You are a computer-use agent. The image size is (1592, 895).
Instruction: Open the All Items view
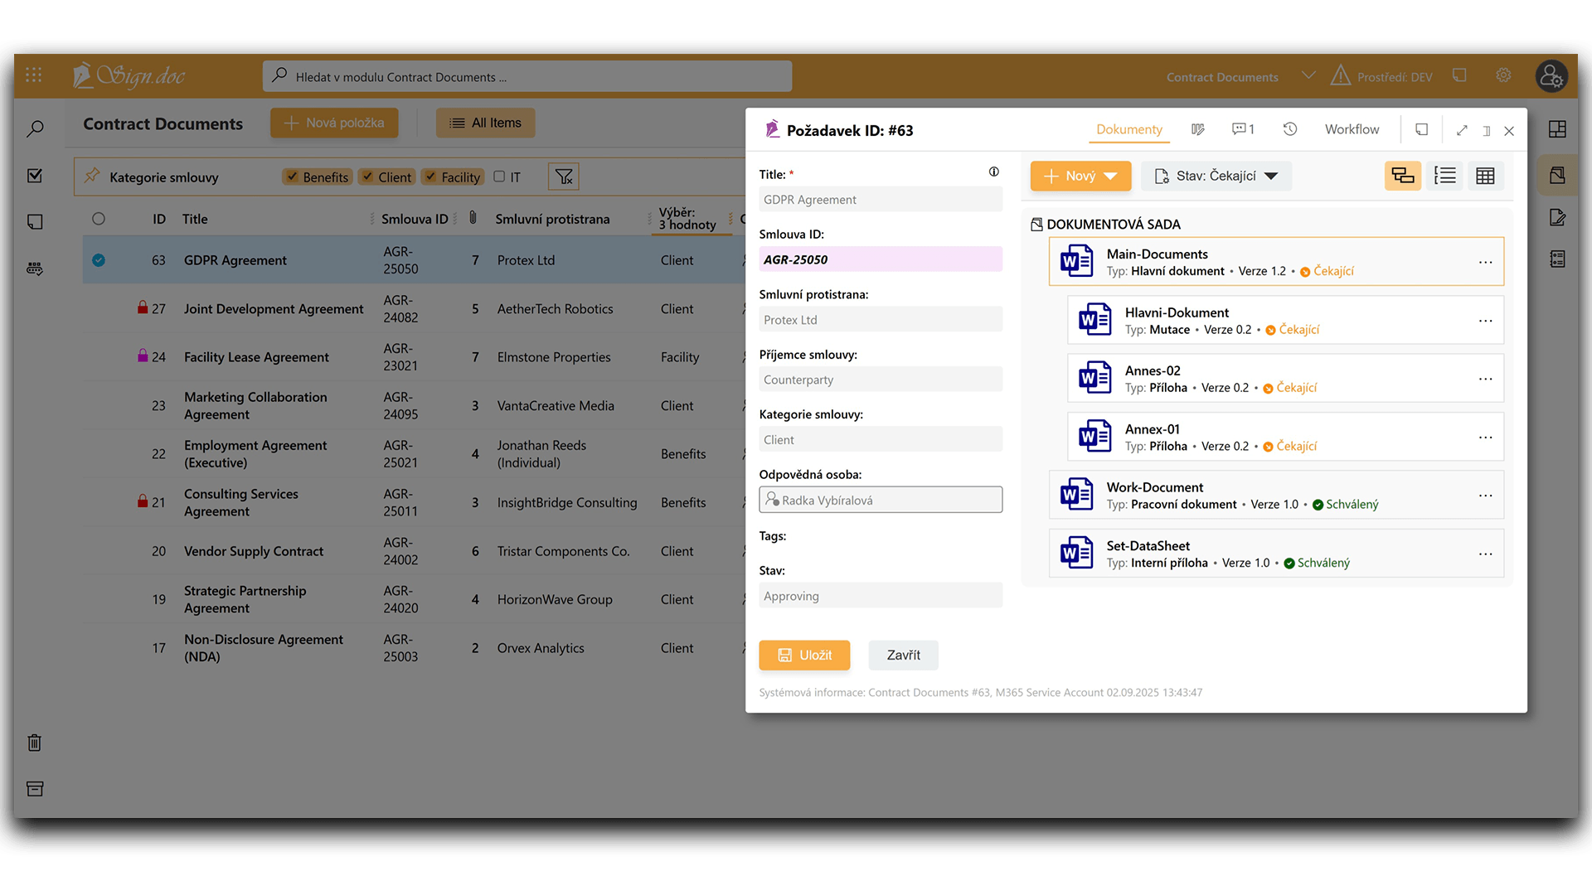485,123
